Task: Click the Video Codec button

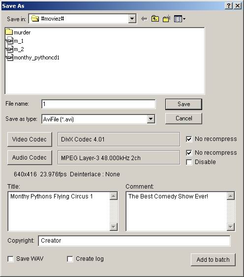Action: pyautogui.click(x=30, y=139)
